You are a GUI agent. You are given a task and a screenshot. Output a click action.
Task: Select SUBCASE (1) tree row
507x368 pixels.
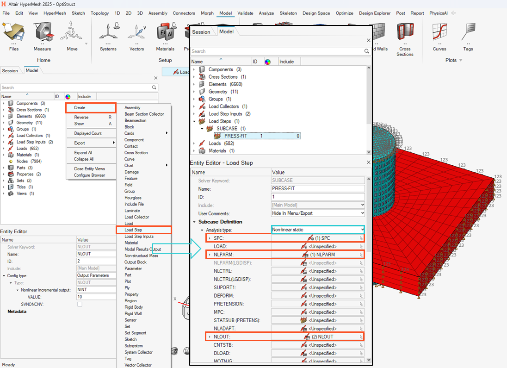[x=231, y=129]
